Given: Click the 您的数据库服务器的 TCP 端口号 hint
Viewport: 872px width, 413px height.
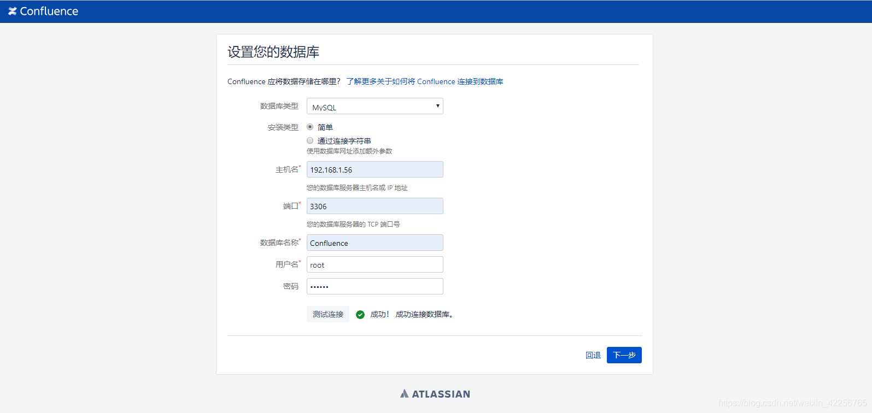Looking at the screenshot, I should [353, 225].
